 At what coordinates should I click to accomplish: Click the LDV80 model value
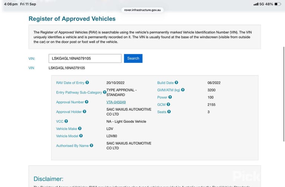tap(112, 136)
